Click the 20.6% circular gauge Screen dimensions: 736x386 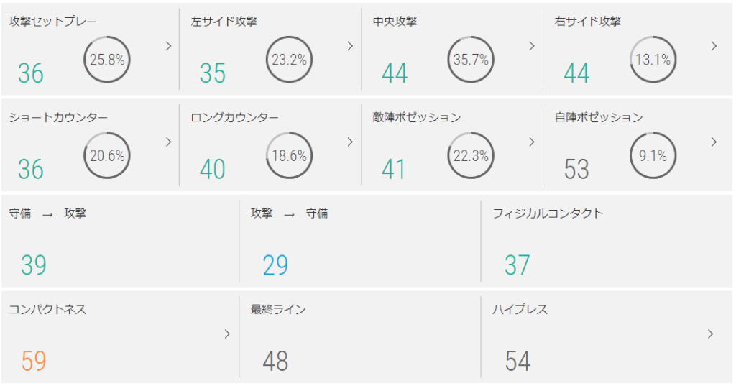tap(107, 155)
